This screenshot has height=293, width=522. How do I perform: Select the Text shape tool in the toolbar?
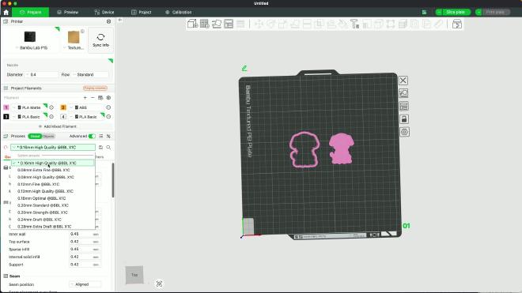354,24
